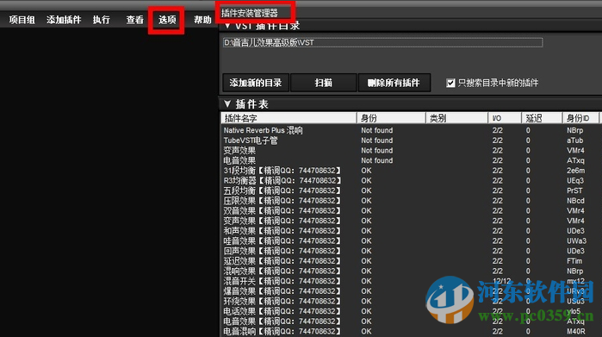Click the UEq3 identity ID cell
The image size is (602, 337).
click(575, 180)
